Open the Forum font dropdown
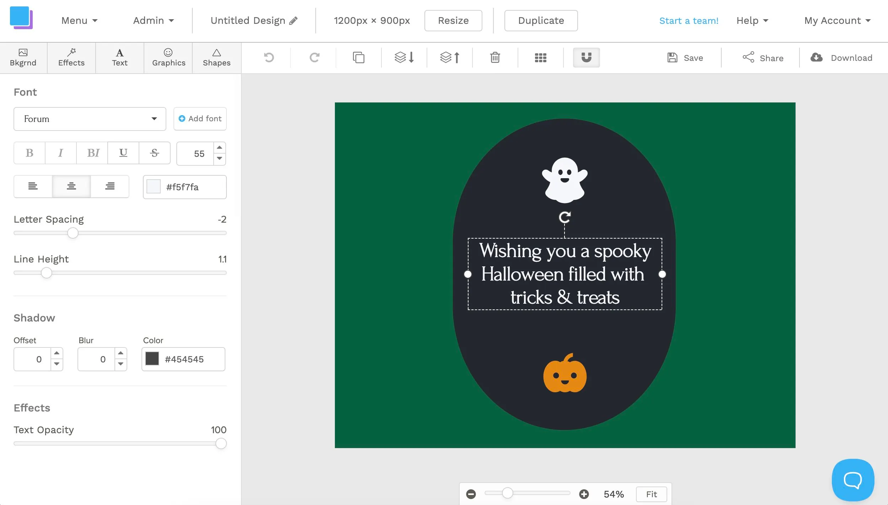The height and width of the screenshot is (505, 888). tap(90, 119)
